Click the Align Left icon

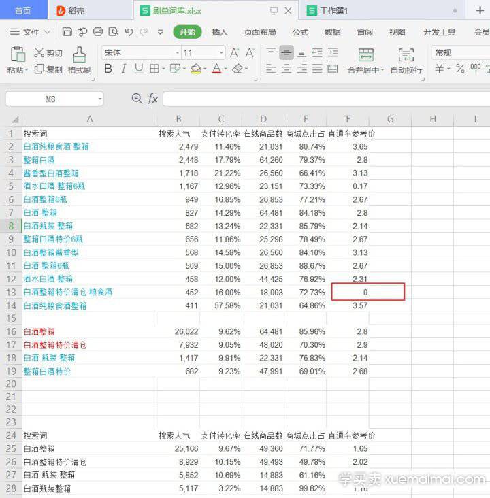pos(271,69)
